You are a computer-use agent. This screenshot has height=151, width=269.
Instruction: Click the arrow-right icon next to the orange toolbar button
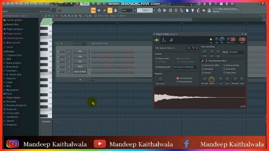pos(99,10)
